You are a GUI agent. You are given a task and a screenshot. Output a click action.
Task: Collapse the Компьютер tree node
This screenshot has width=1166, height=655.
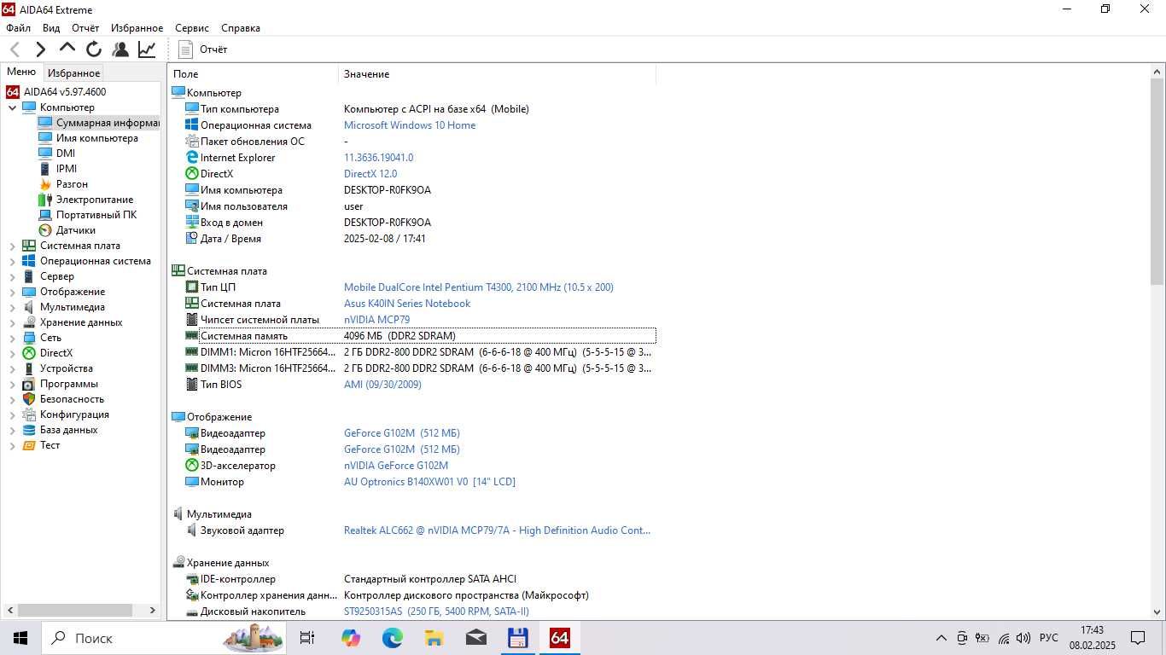point(12,107)
